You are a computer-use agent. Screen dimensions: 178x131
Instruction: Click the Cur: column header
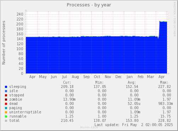coord(67,82)
